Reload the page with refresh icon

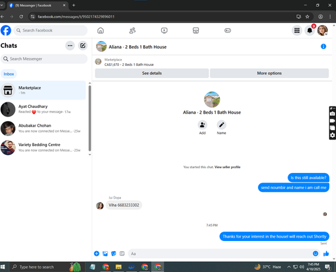point(21,16)
